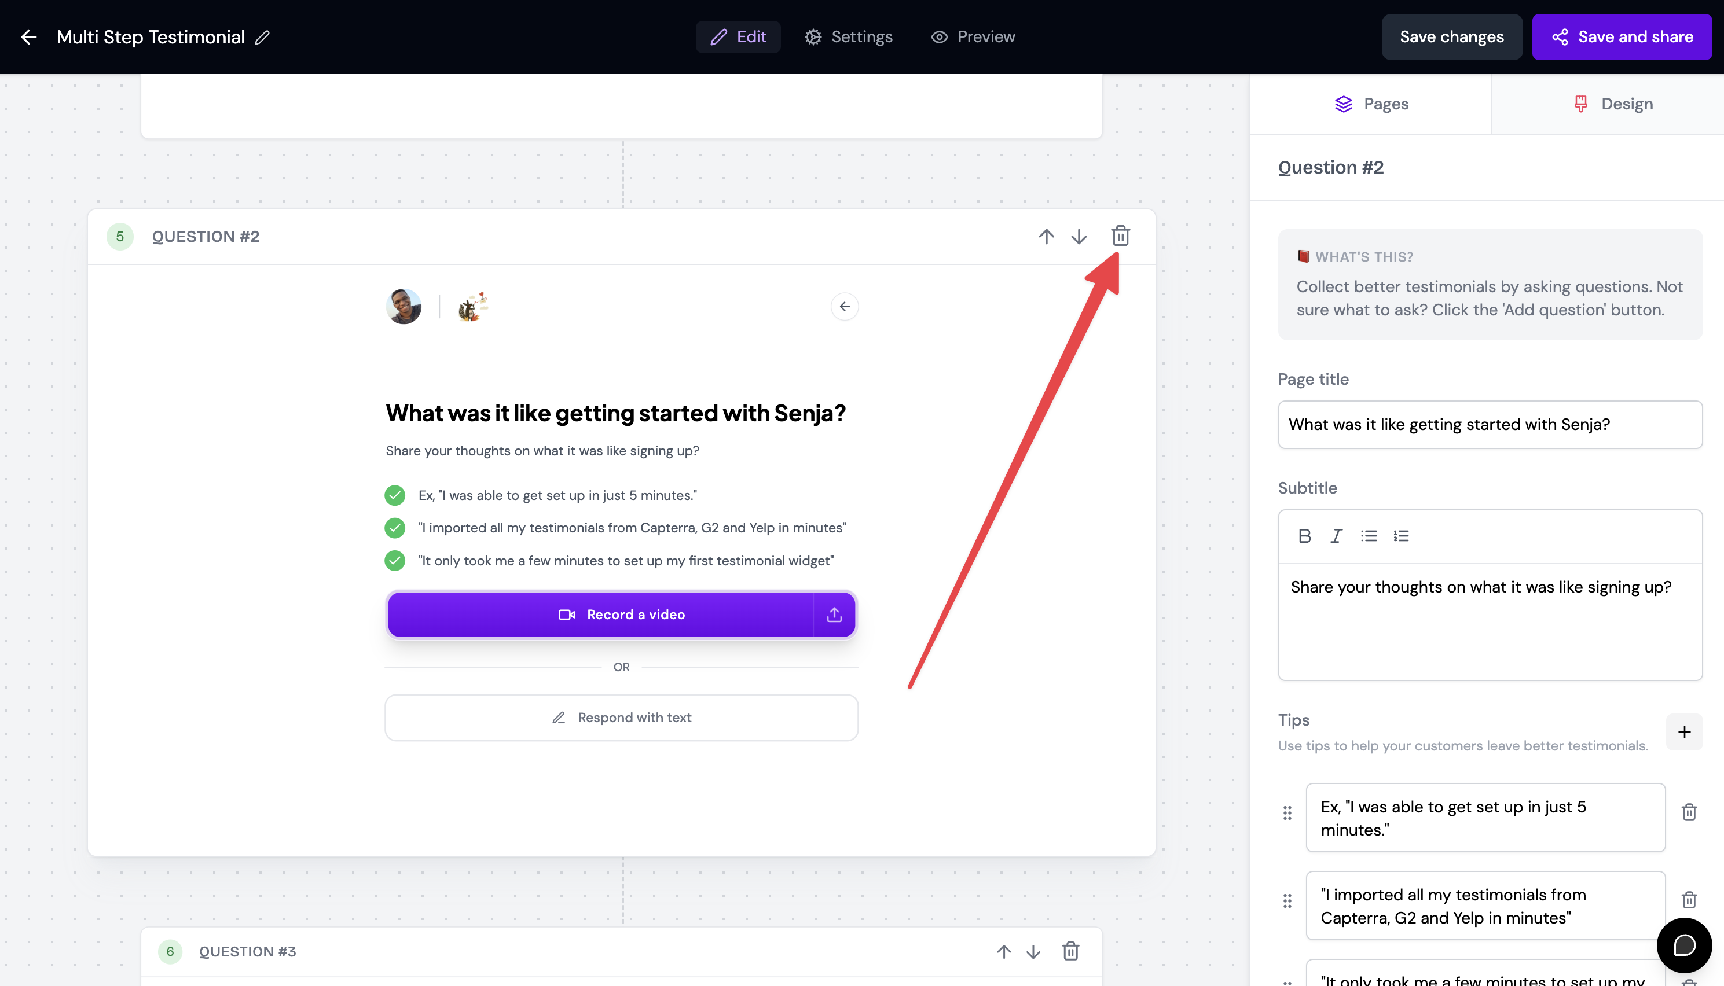Insert bulleted list in subtitle editor

tap(1369, 536)
